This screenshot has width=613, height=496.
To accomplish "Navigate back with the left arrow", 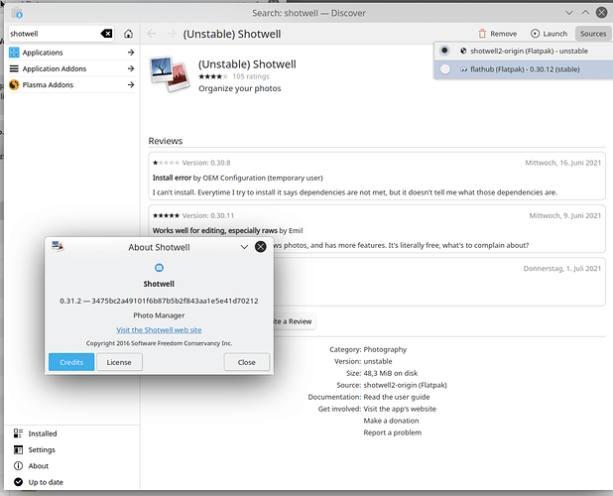I will tap(152, 34).
